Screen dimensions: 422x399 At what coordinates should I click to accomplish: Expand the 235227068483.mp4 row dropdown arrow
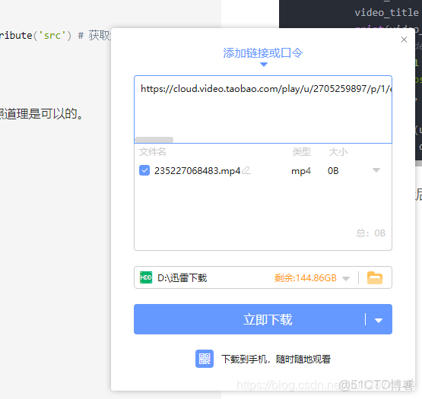click(376, 170)
